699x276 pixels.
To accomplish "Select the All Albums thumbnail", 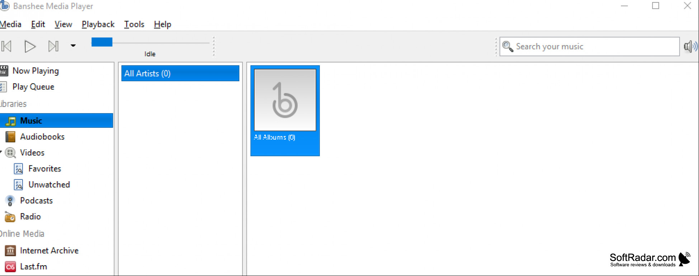I will point(285,111).
